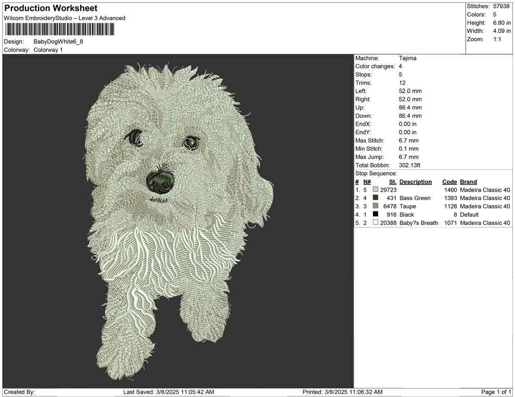This screenshot has width=515, height=397.
Task: Select the white Baby's Breath swatch
Action: pos(376,223)
